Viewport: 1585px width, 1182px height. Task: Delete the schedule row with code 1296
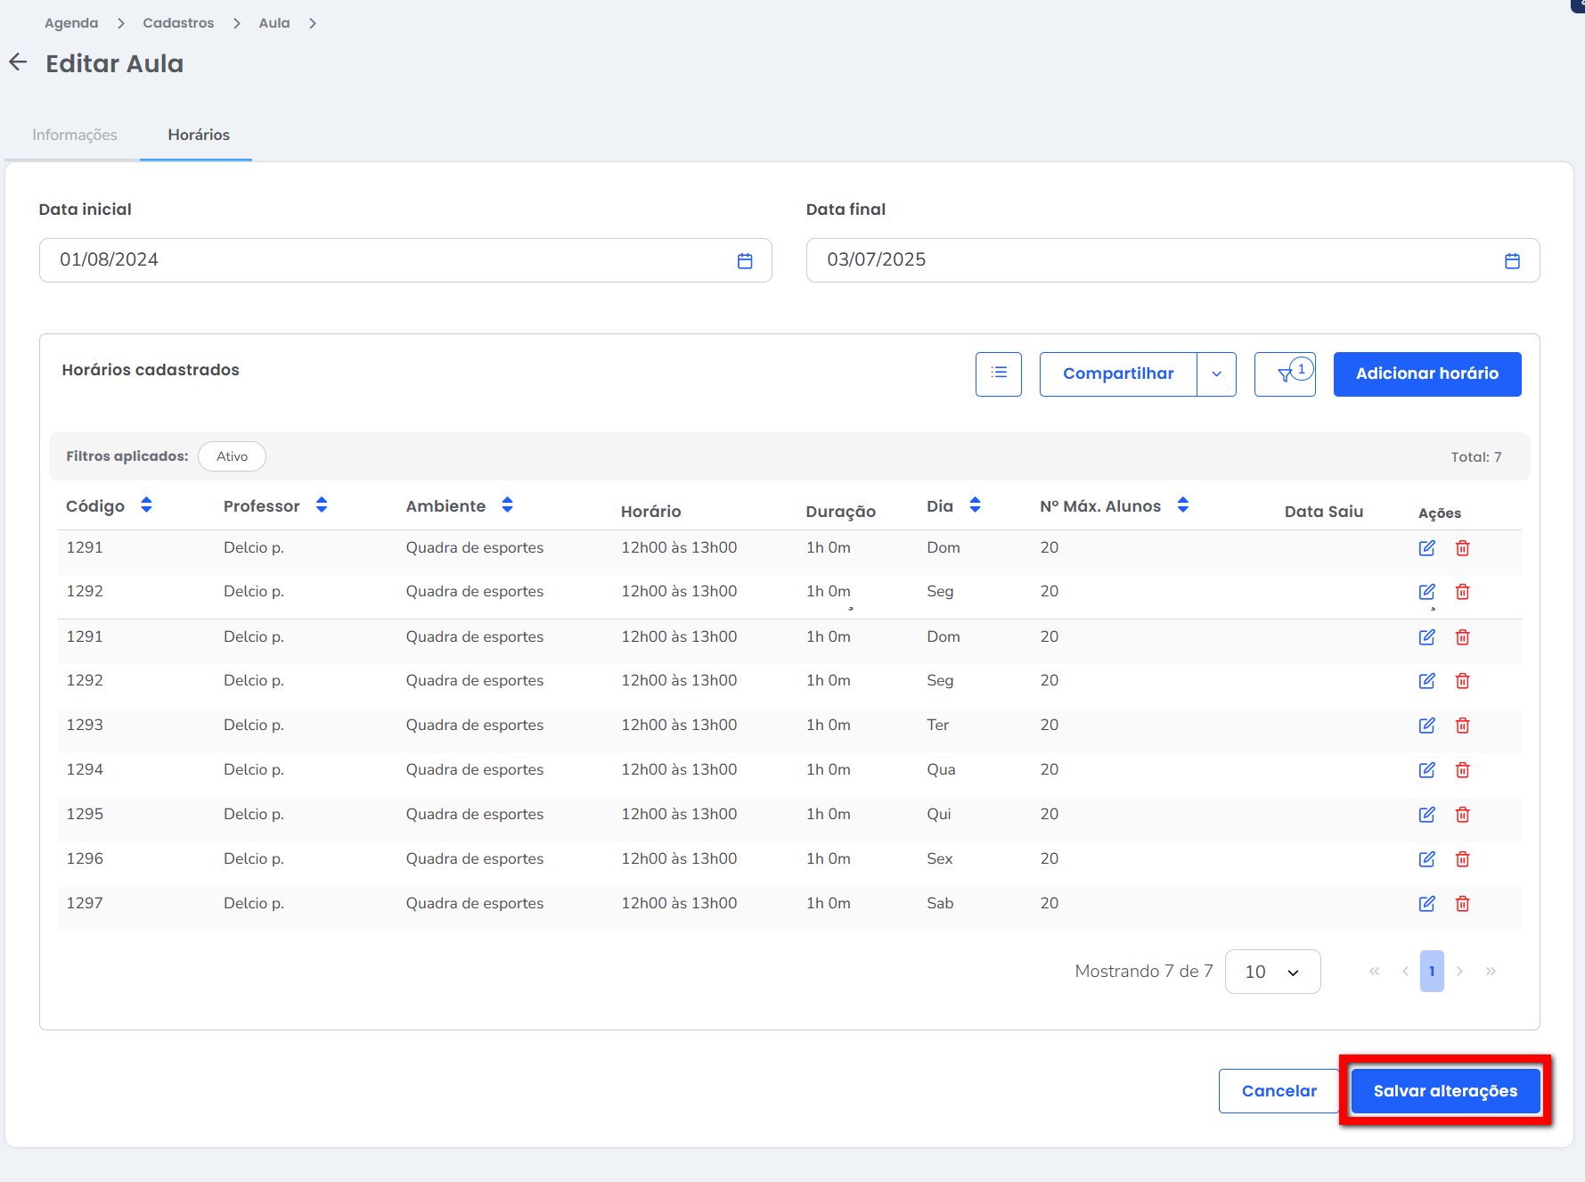pos(1462,859)
